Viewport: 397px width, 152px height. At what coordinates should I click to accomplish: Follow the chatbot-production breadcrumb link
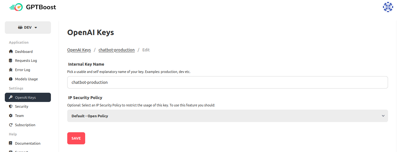[117, 50]
